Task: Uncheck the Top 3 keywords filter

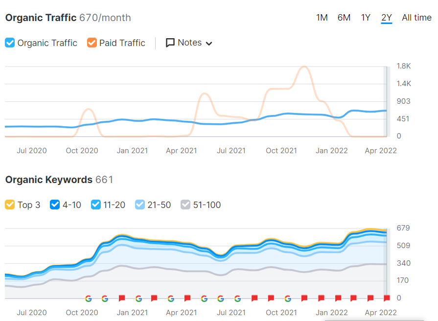Action: pos(11,205)
